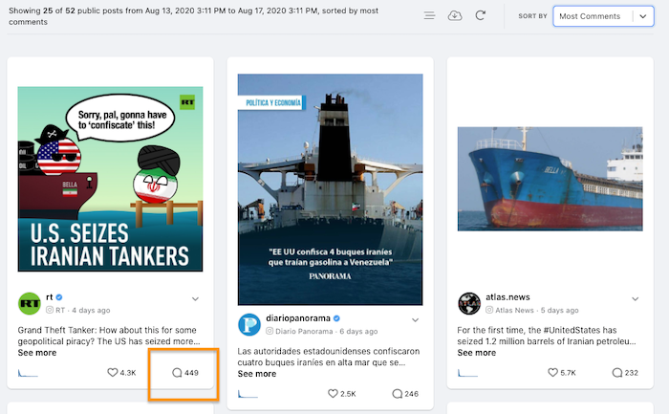Click the comment bubble showing 246

(398, 394)
